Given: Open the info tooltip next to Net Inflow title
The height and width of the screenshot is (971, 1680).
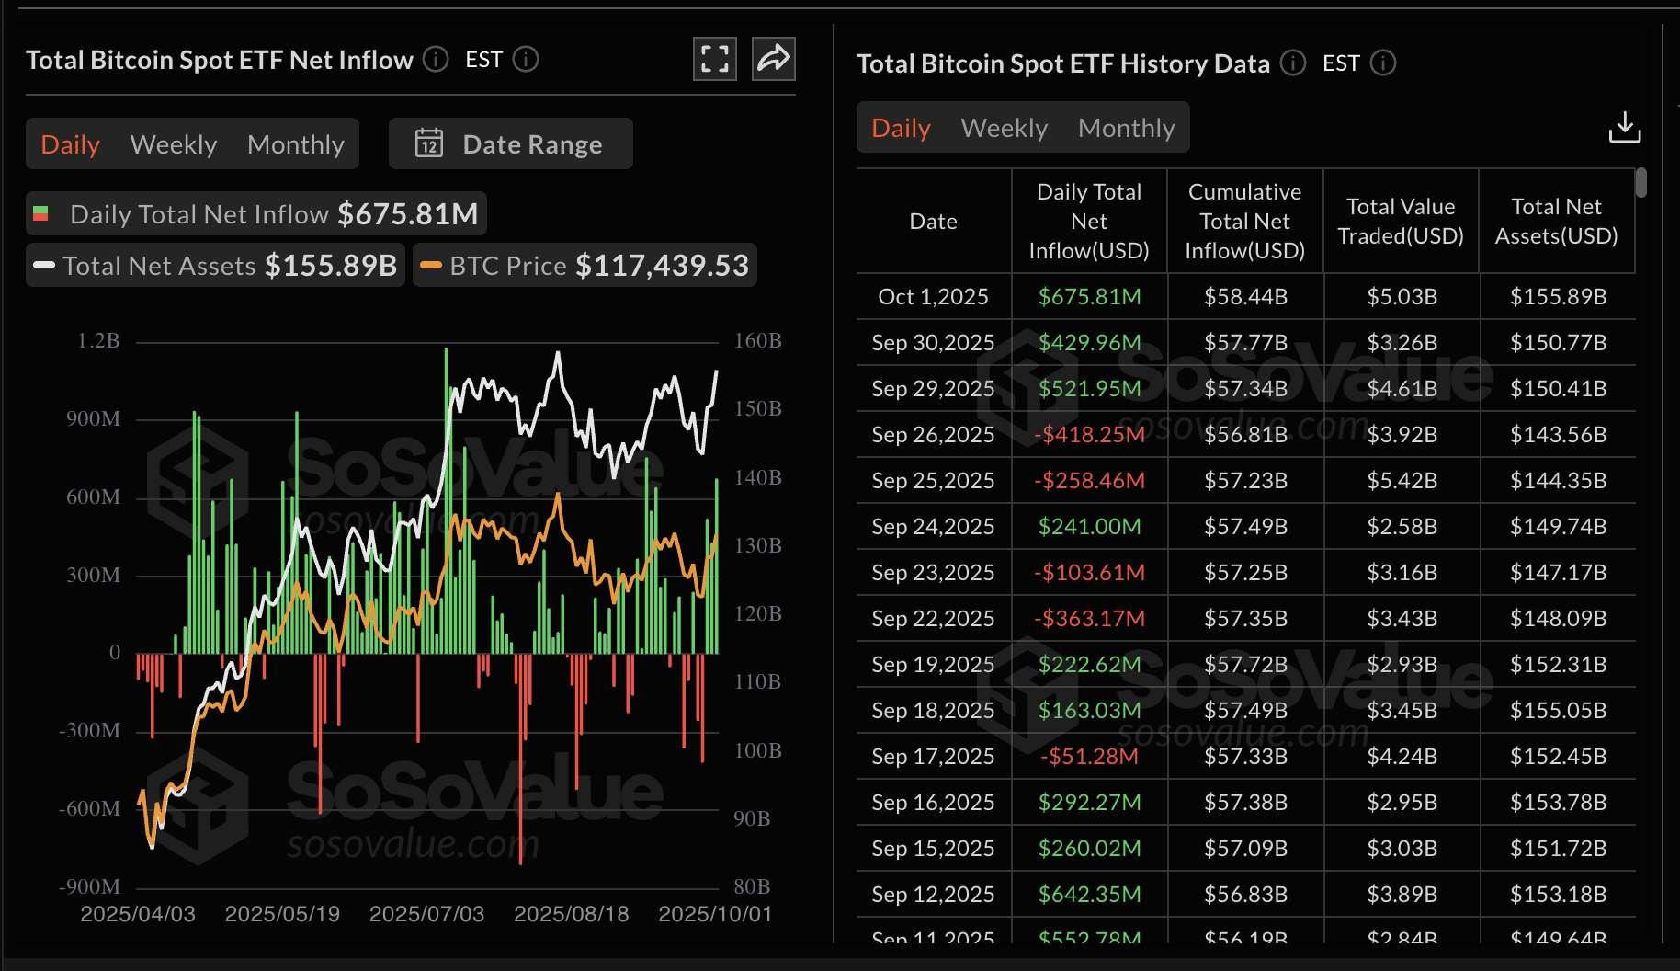Looking at the screenshot, I should [x=434, y=60].
